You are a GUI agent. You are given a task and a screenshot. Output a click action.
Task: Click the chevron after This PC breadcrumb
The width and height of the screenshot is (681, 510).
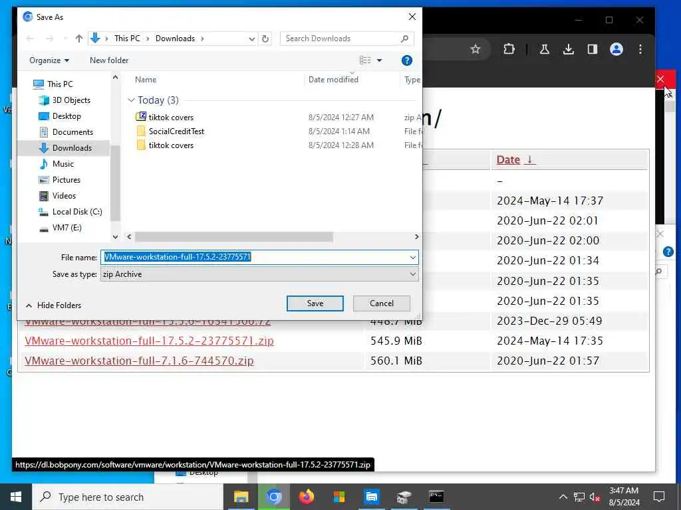[148, 39]
